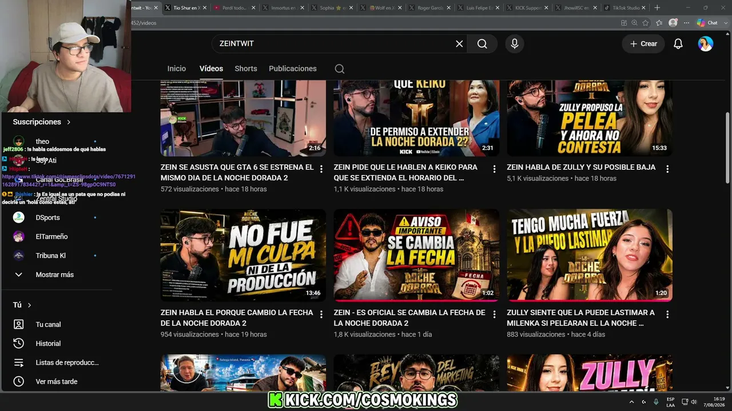The image size is (732, 411).
Task: Open the browser profile icon
Action: pos(673,23)
